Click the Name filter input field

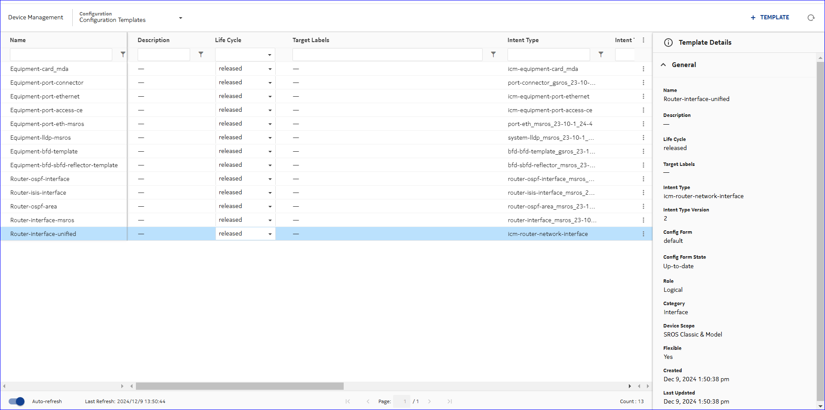[x=61, y=55]
